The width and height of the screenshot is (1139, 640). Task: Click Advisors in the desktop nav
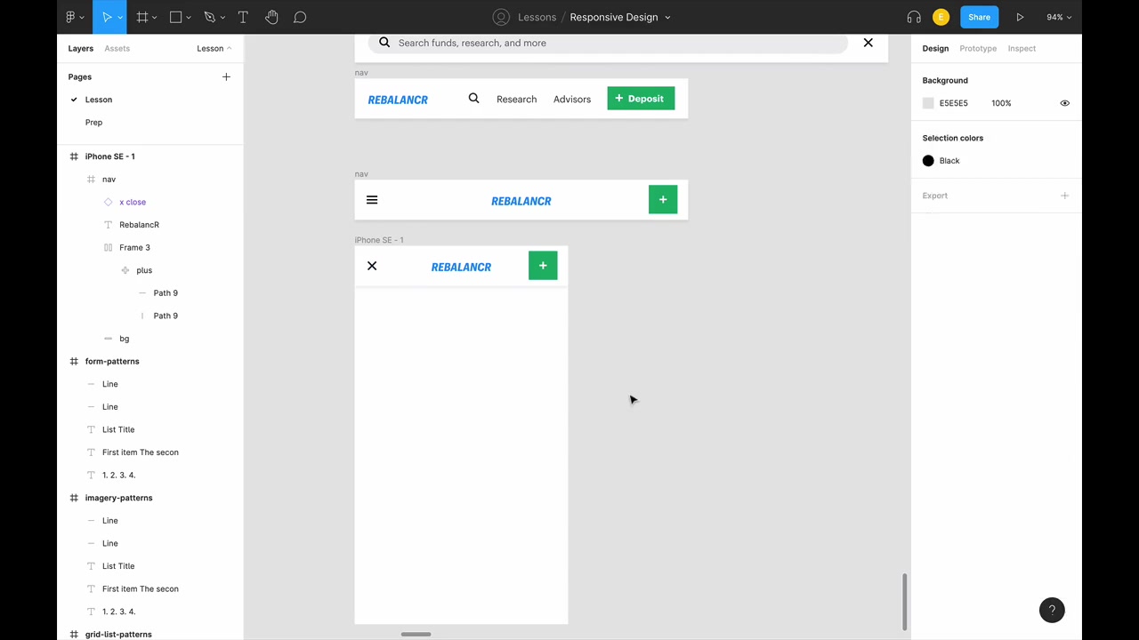572,100
